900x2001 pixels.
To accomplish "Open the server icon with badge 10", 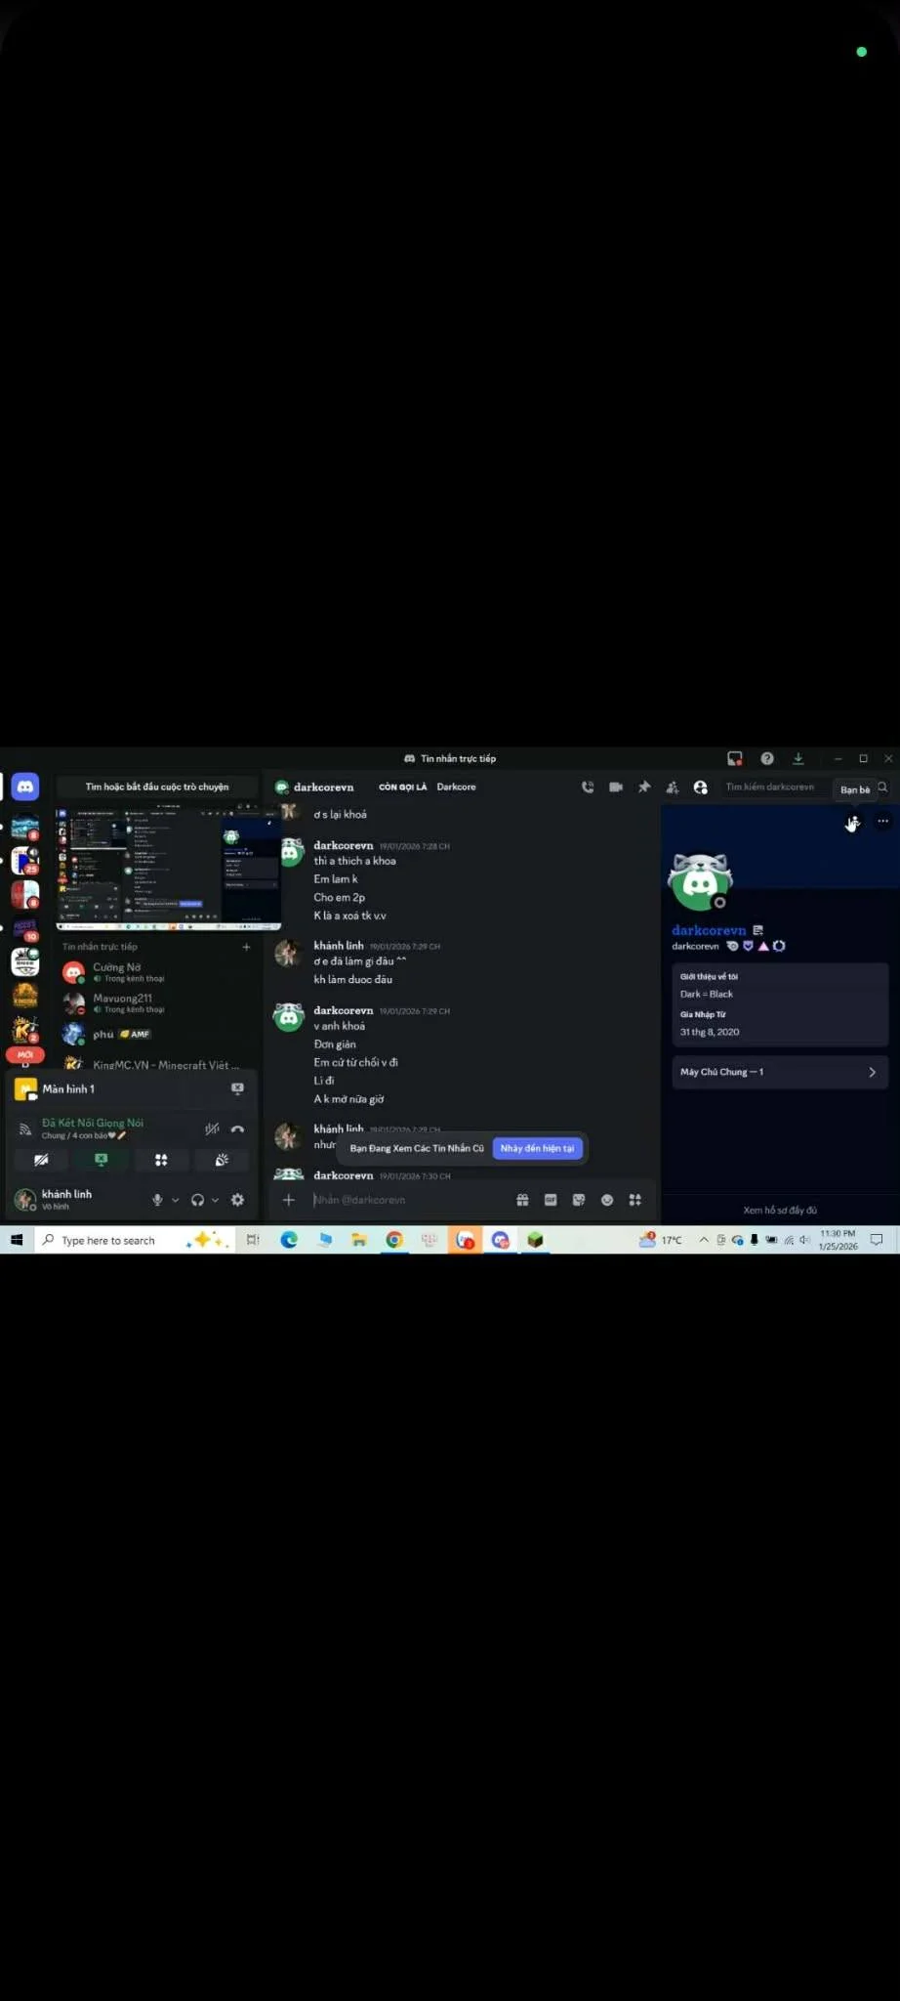I will point(25,928).
